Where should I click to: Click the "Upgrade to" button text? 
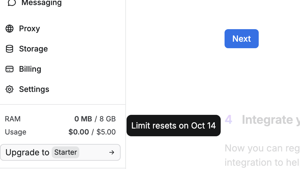pos(27,152)
